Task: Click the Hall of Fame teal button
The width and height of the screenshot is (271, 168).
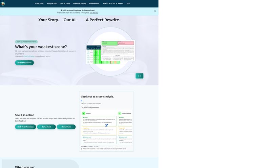Action: [x=66, y=127]
